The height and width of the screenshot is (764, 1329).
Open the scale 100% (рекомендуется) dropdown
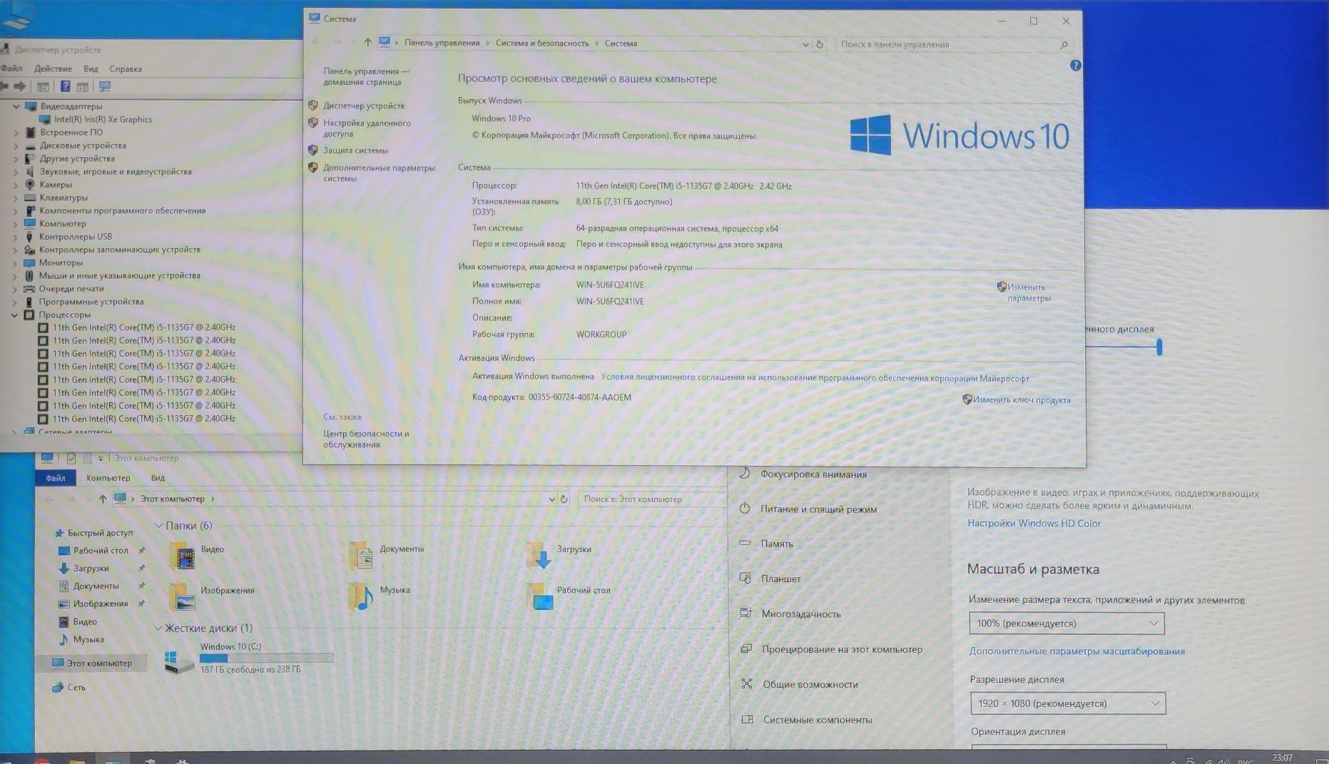(1066, 623)
